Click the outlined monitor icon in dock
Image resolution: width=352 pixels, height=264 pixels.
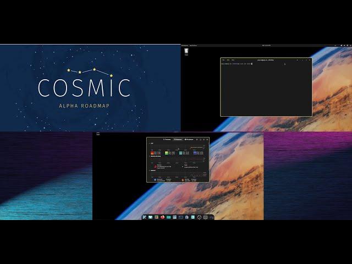coord(205,217)
